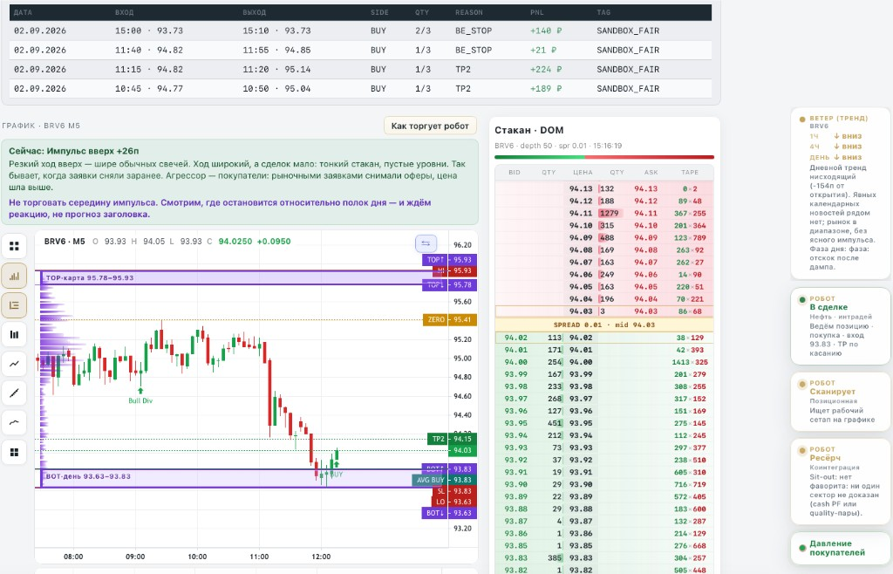Open the robot 'Сканирует' status card
893x574 pixels.
point(840,401)
